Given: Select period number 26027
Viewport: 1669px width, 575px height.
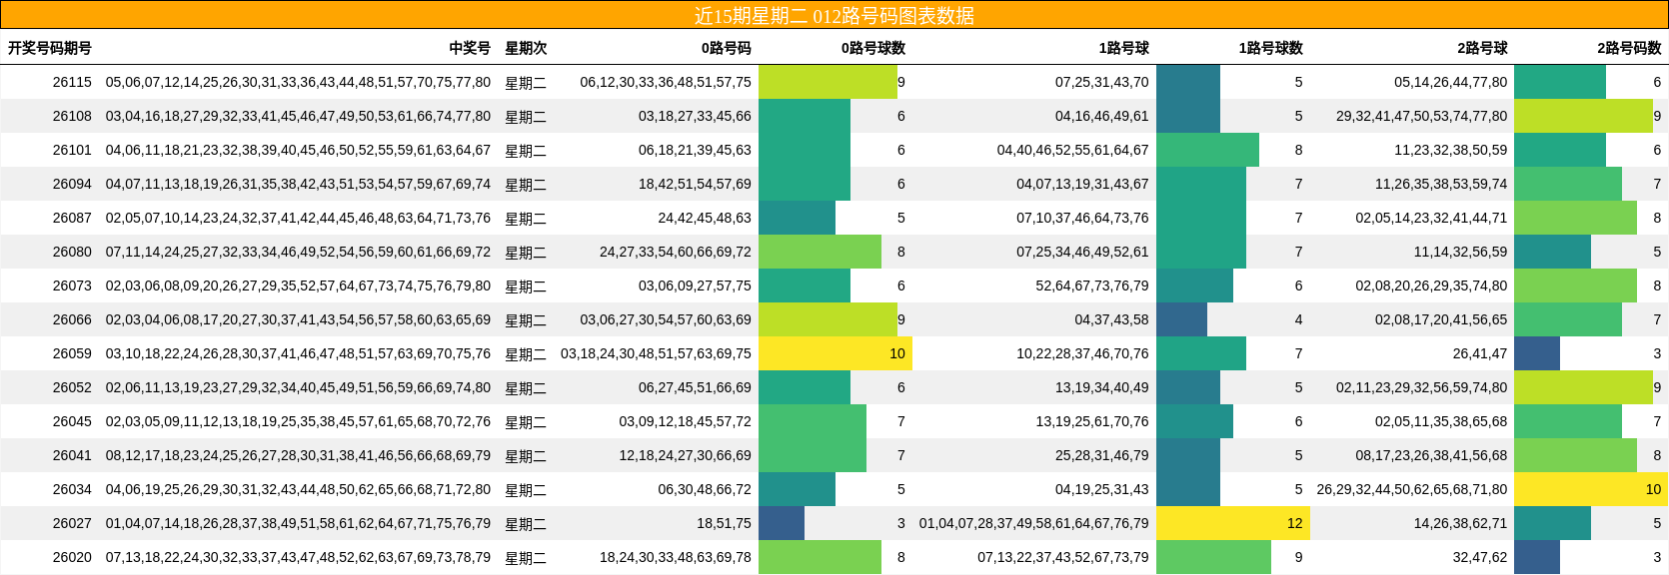Looking at the screenshot, I should (72, 523).
